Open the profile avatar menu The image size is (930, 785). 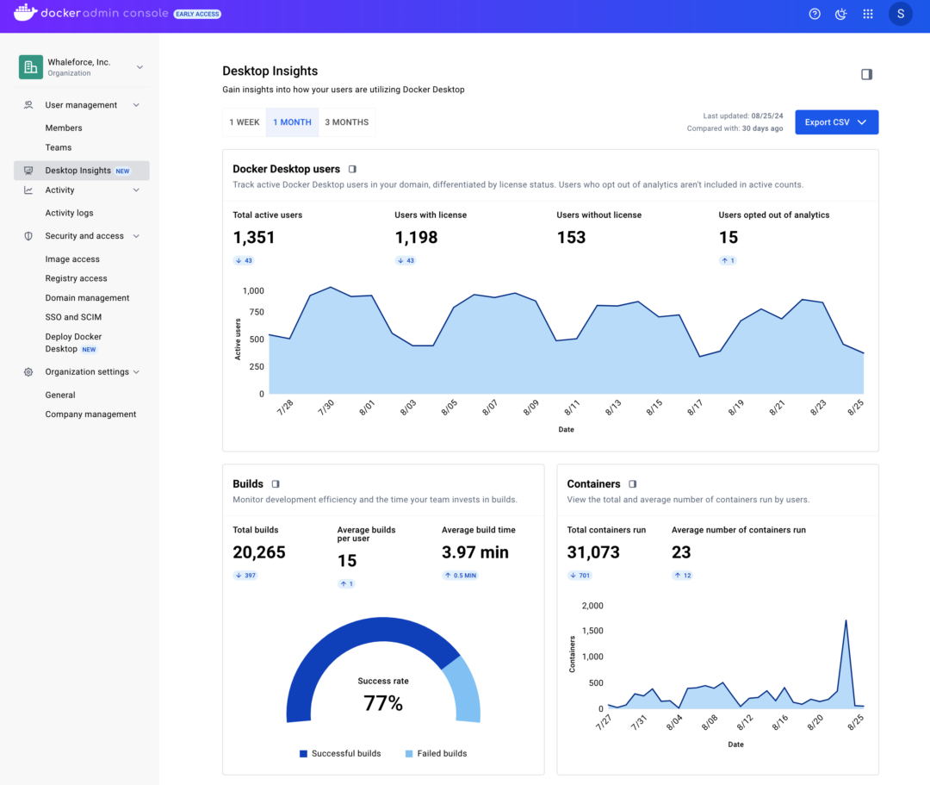[900, 14]
